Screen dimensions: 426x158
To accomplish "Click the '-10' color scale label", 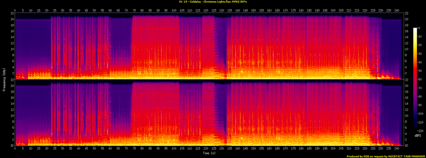I will click(x=420, y=37).
